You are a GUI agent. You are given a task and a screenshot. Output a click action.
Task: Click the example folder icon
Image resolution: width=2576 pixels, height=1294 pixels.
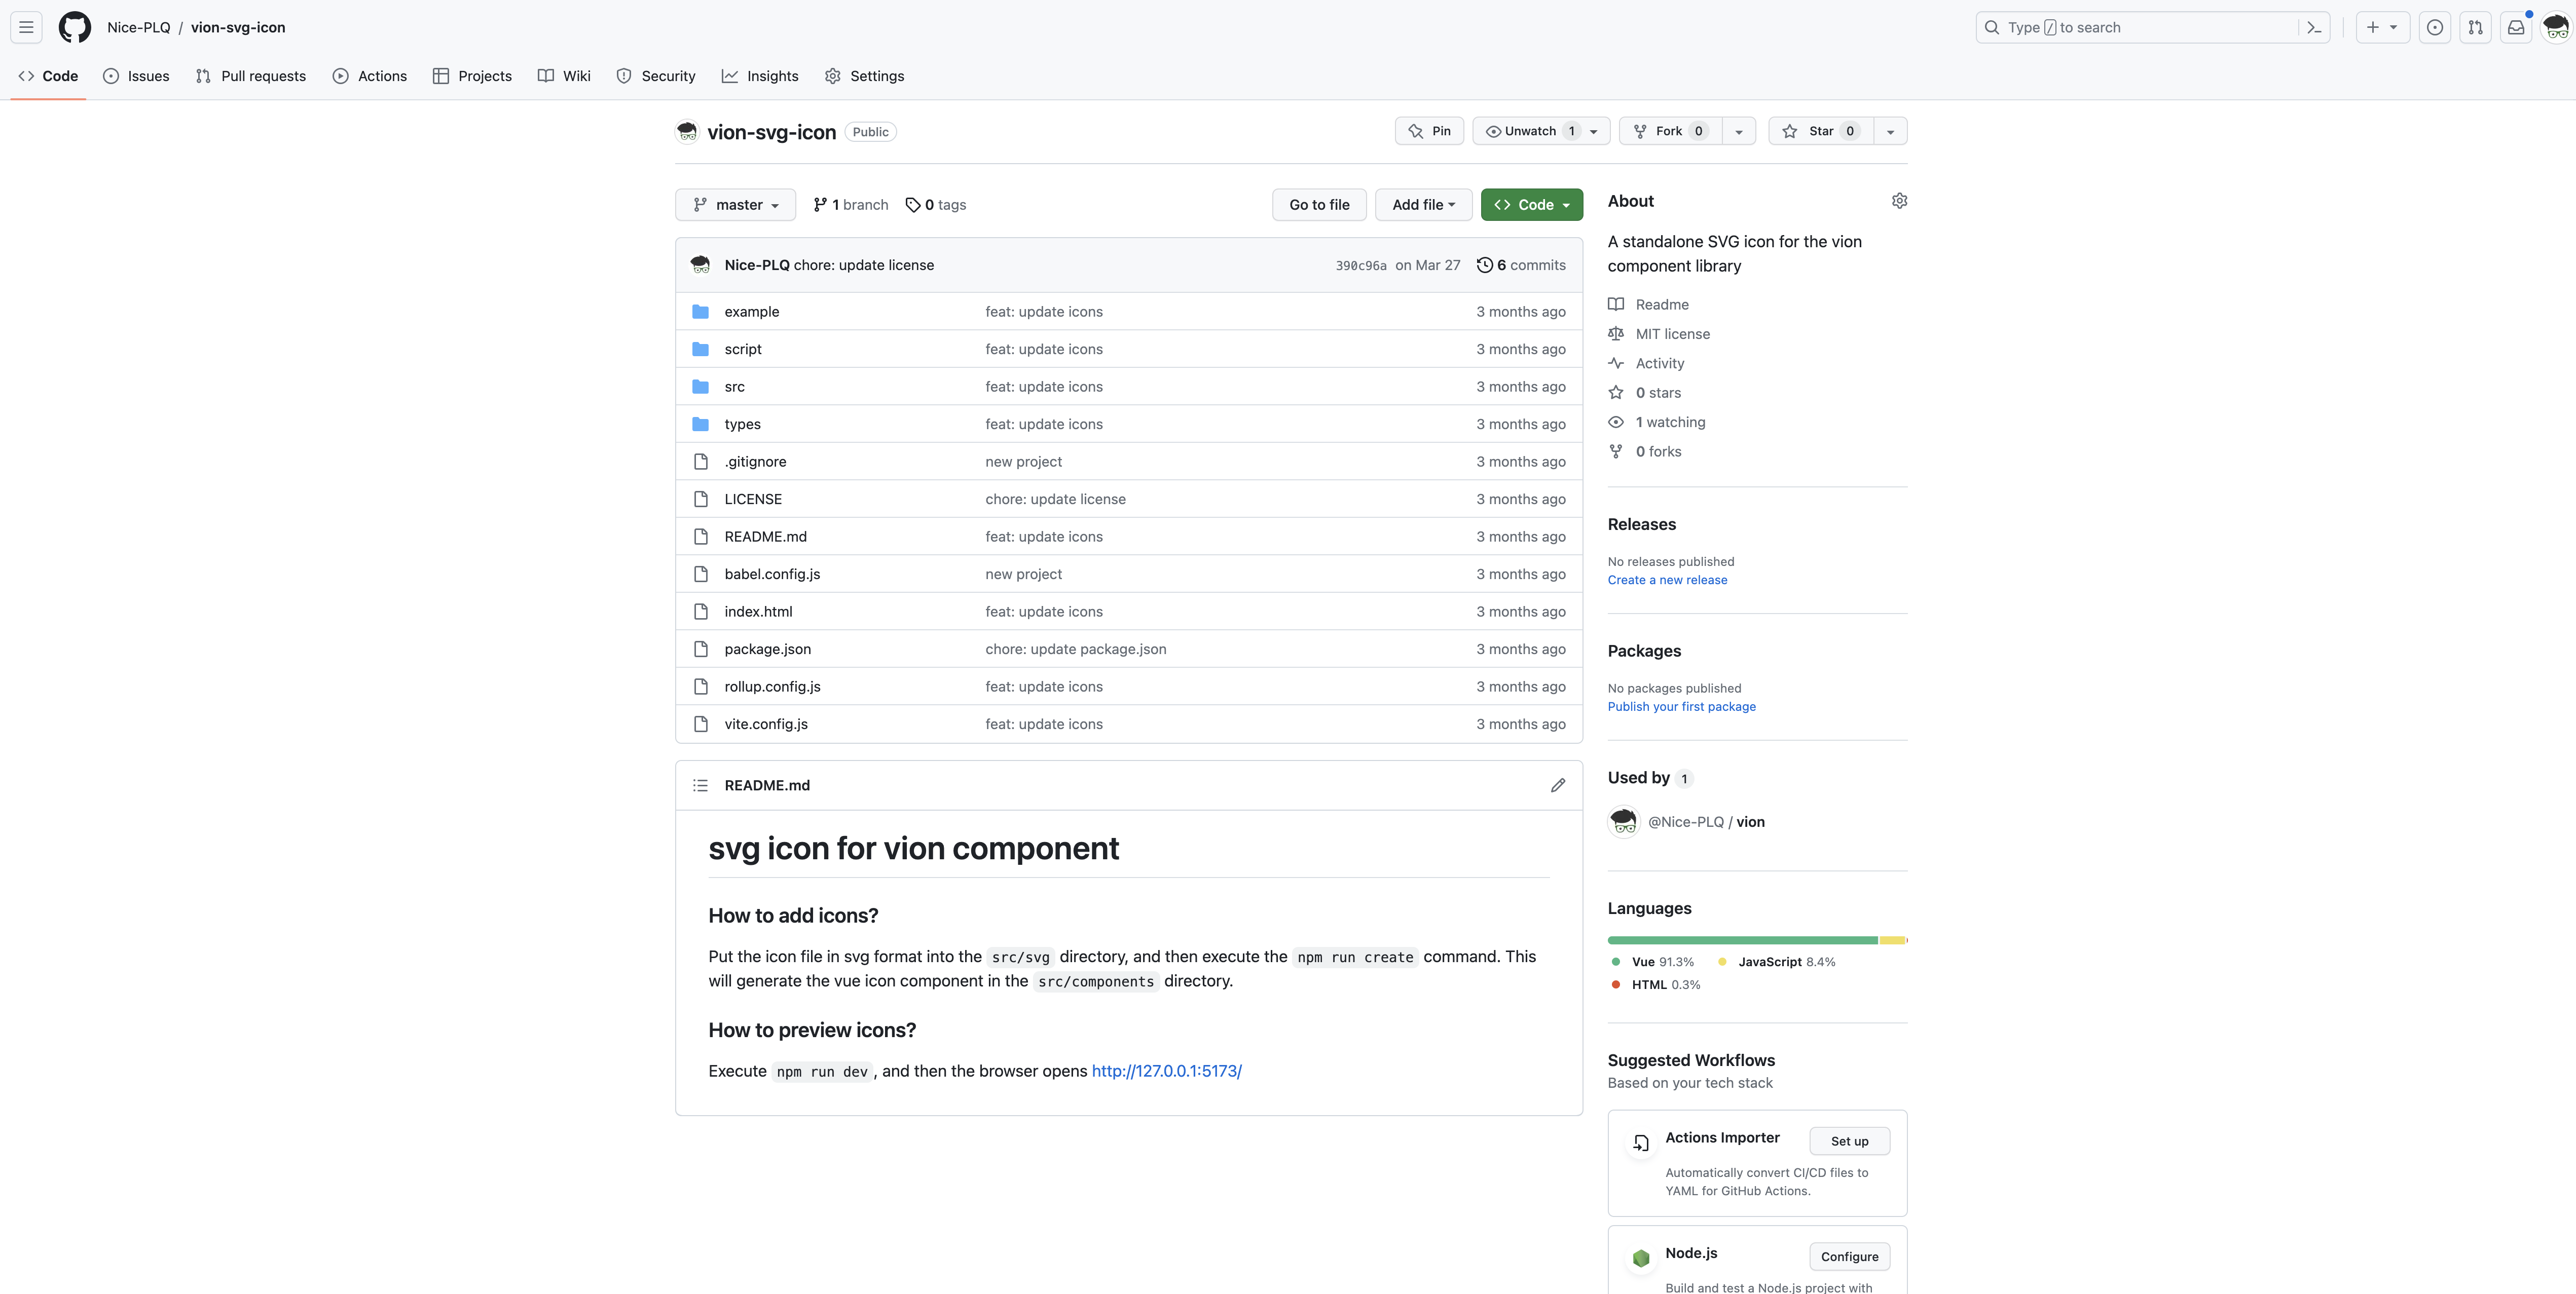point(700,312)
